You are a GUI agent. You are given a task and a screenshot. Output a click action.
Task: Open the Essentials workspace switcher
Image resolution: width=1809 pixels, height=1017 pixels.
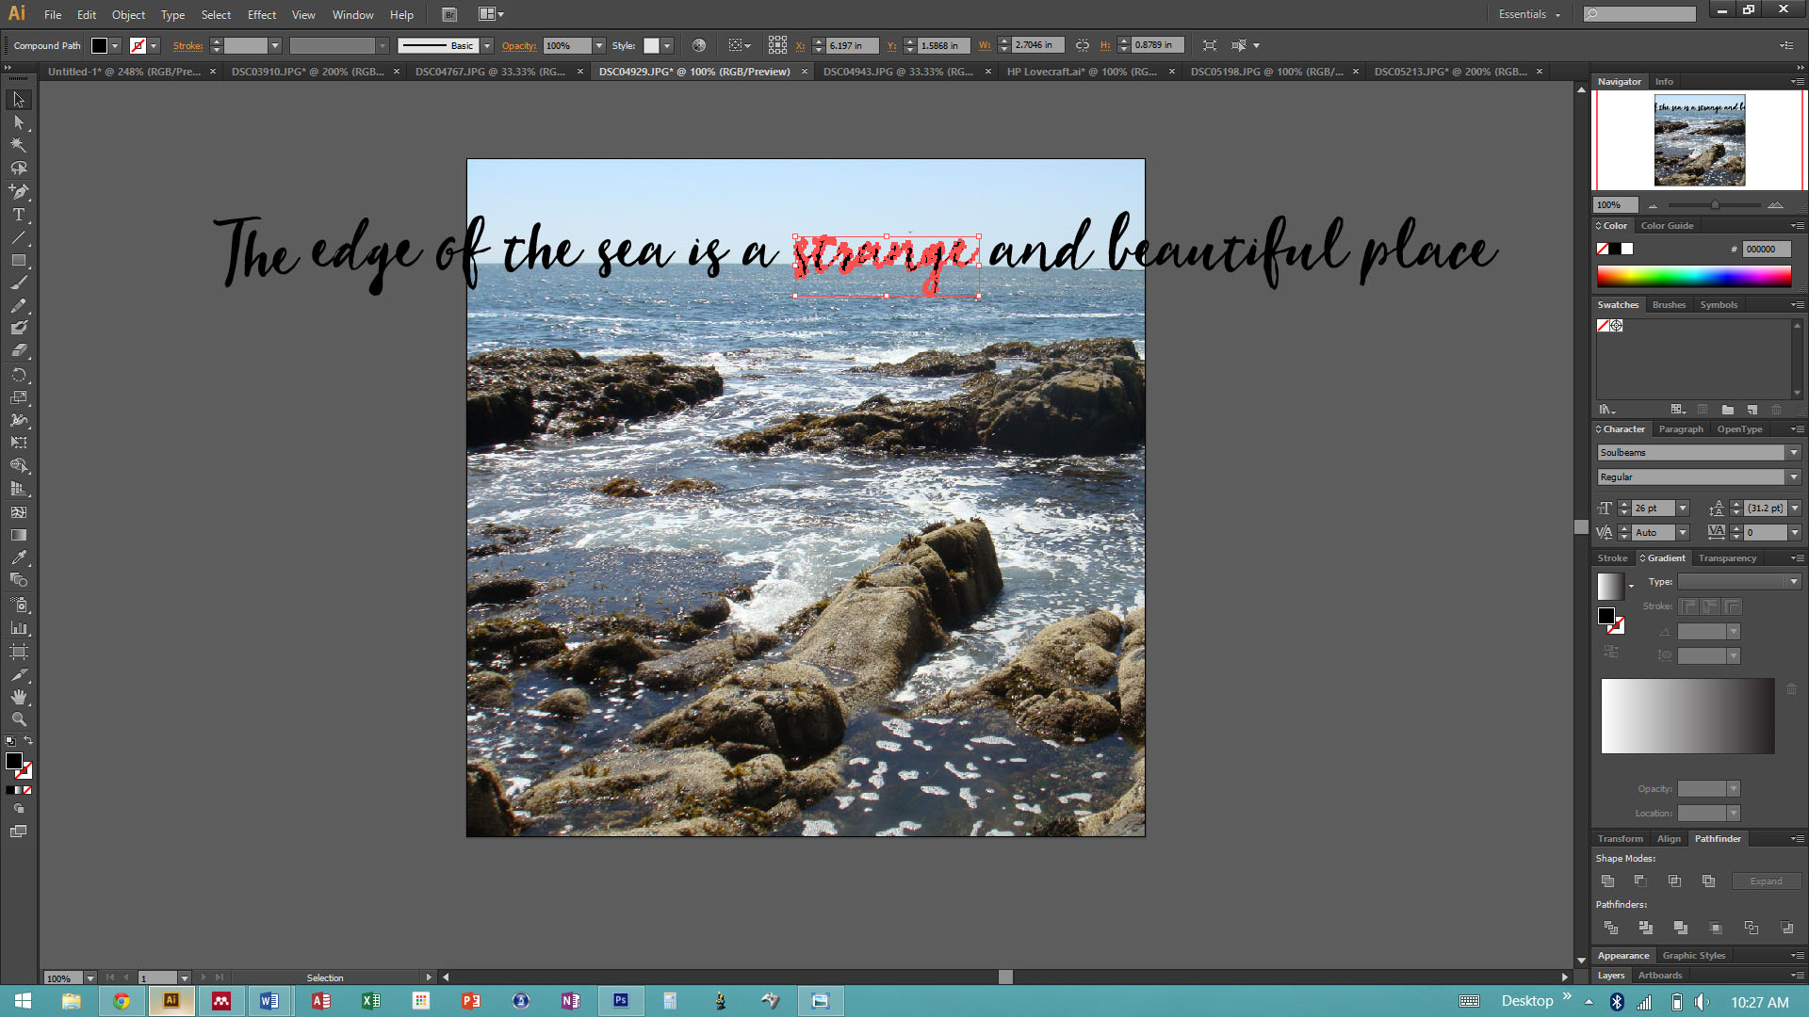(1530, 14)
